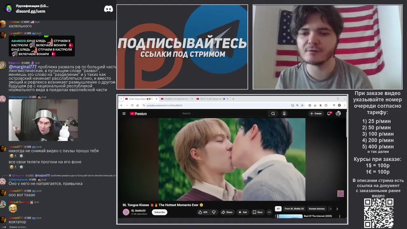The height and width of the screenshot is (229, 407).
Task: Click the main YouTube video player
Action: point(232,159)
